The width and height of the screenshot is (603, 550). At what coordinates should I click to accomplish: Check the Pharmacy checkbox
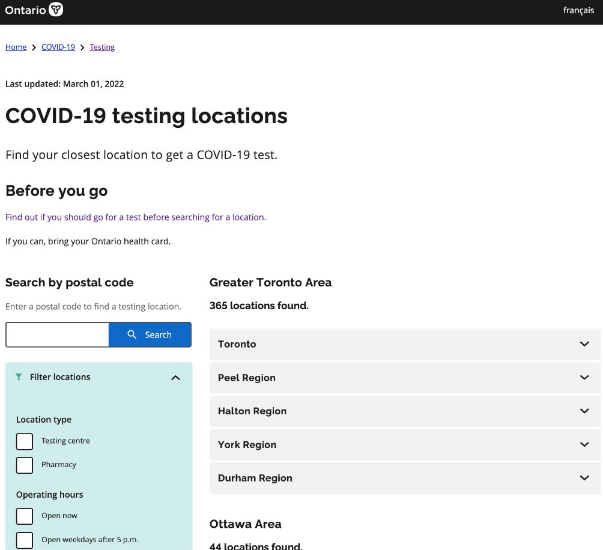(x=25, y=465)
